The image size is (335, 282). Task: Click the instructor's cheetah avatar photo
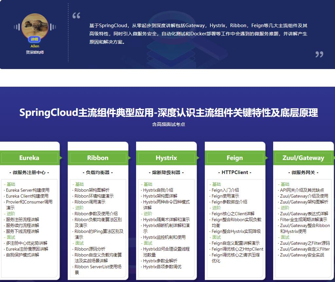35,26
